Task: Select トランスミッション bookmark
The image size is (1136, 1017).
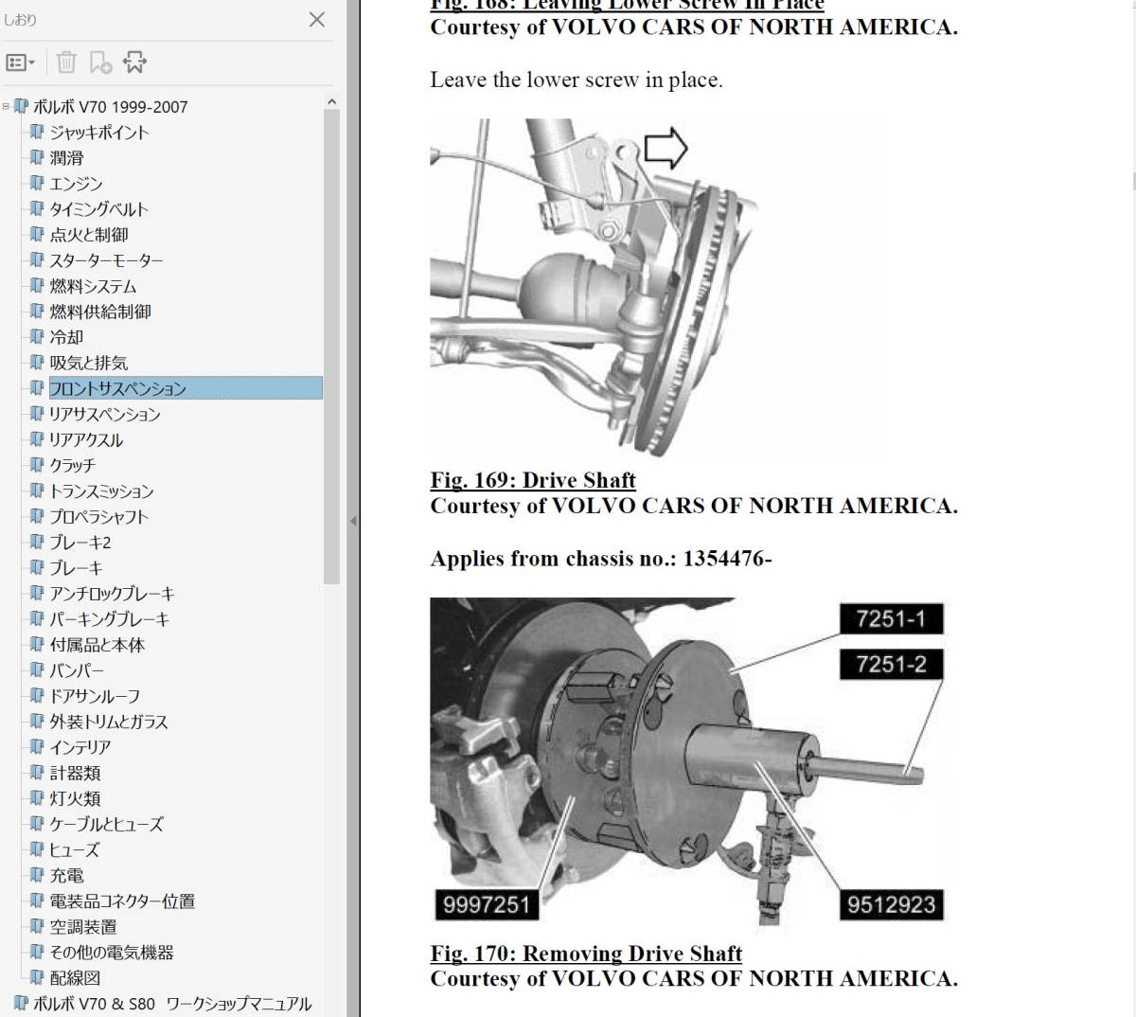Action: [100, 491]
